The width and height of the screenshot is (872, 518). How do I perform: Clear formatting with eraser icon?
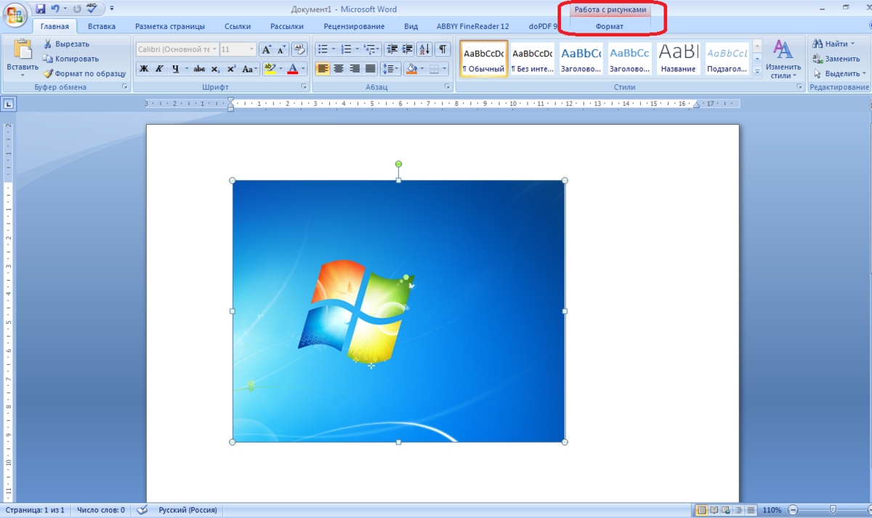coord(299,49)
